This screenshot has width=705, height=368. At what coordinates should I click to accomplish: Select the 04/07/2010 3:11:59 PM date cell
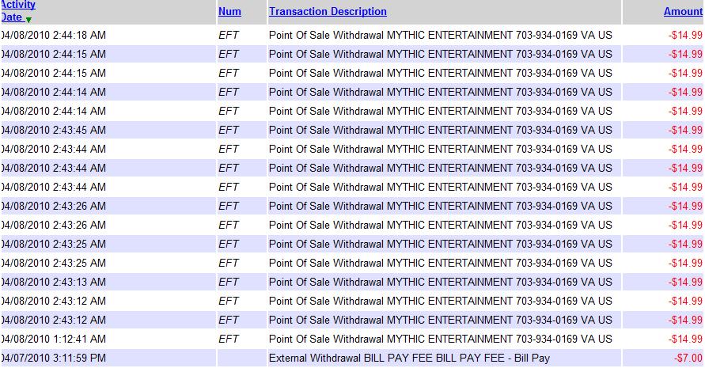pyautogui.click(x=54, y=358)
